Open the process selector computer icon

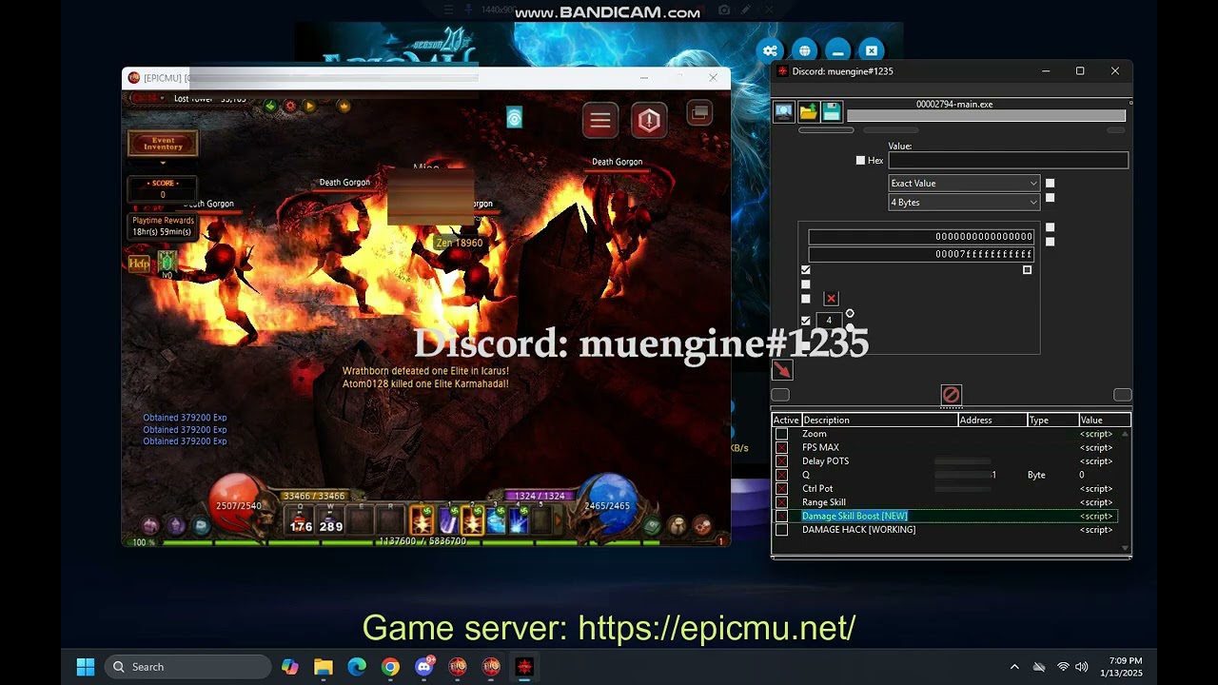tap(784, 112)
